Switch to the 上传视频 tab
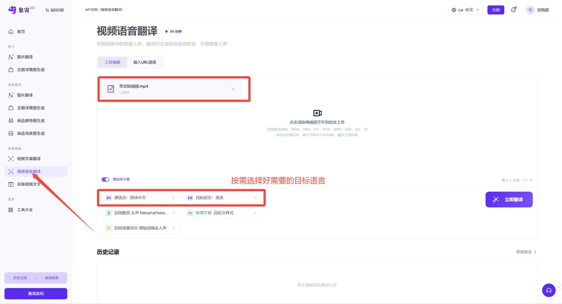Viewport: 562px width, 304px height. coord(112,62)
